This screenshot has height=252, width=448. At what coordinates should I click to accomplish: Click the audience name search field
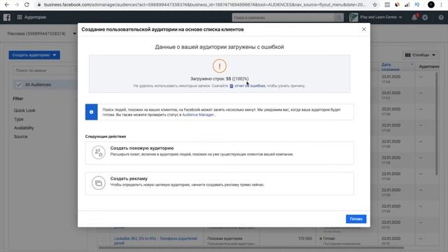(x=45, y=70)
